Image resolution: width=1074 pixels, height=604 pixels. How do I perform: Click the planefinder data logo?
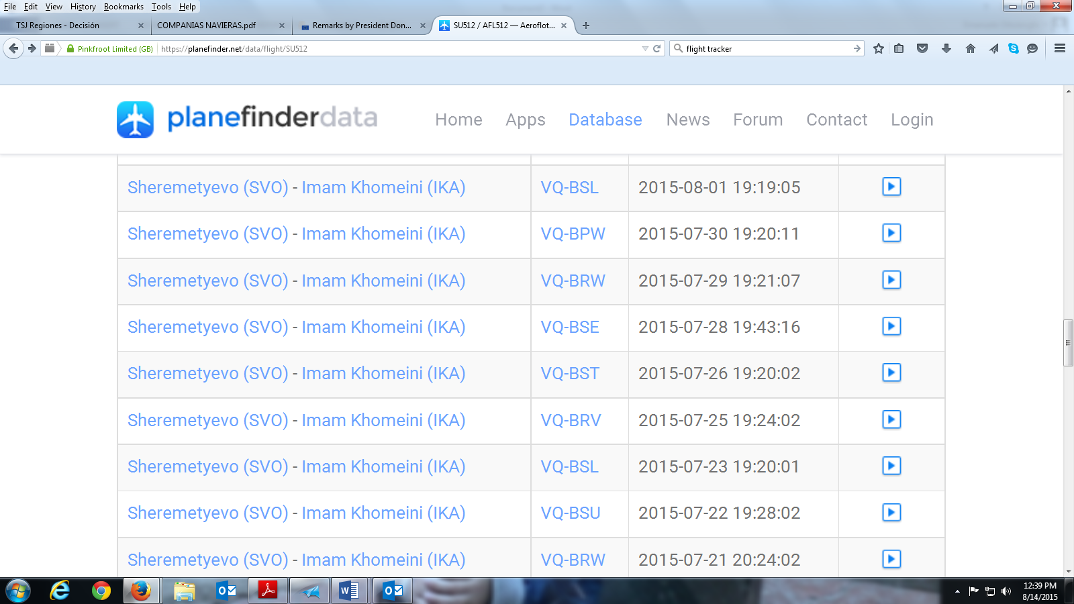point(247,119)
